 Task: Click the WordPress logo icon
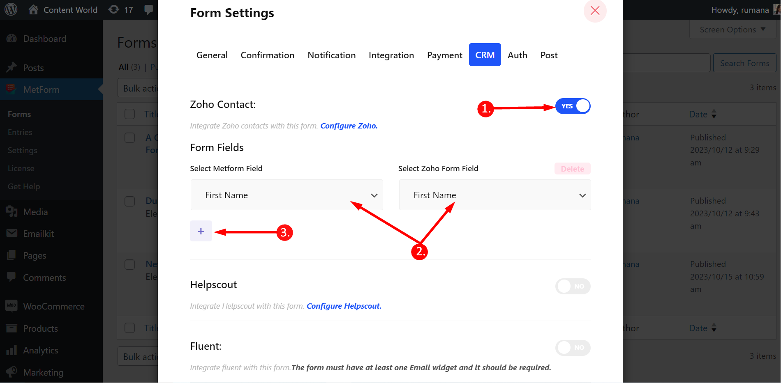11,9
